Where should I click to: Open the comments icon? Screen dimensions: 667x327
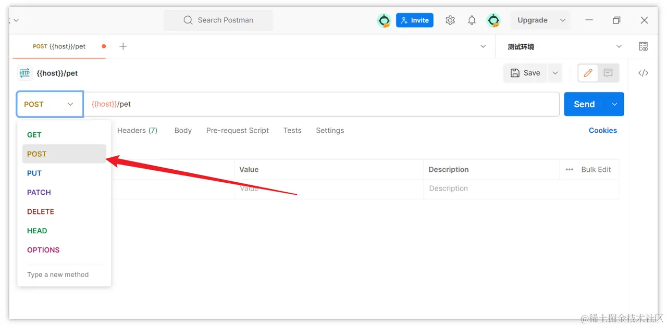tap(608, 73)
